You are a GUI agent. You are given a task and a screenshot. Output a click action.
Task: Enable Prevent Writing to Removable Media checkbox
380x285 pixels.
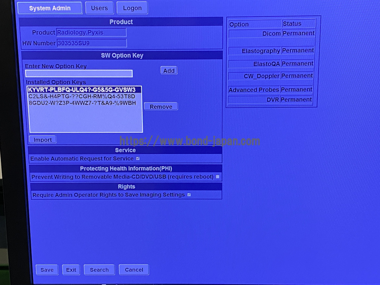[x=218, y=177]
